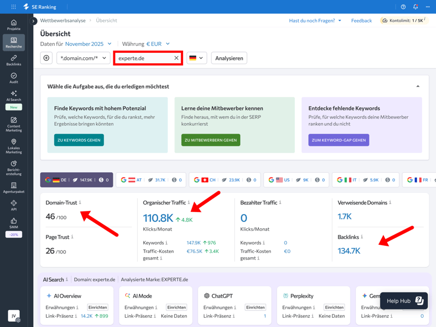The height and width of the screenshot is (327, 436).
Task: Clear the experte.de domain field
Action: tap(176, 58)
